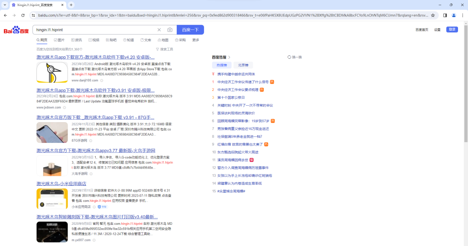Go back with the browser back arrow
This screenshot has height=246, width=468.
tap(5, 15)
